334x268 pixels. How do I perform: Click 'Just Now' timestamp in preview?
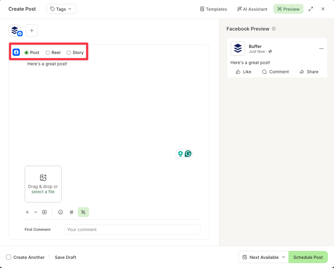257,51
